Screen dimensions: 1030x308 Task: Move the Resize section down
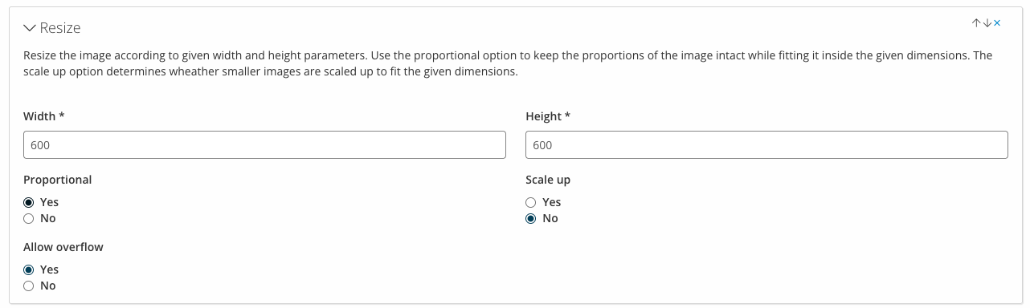(987, 23)
